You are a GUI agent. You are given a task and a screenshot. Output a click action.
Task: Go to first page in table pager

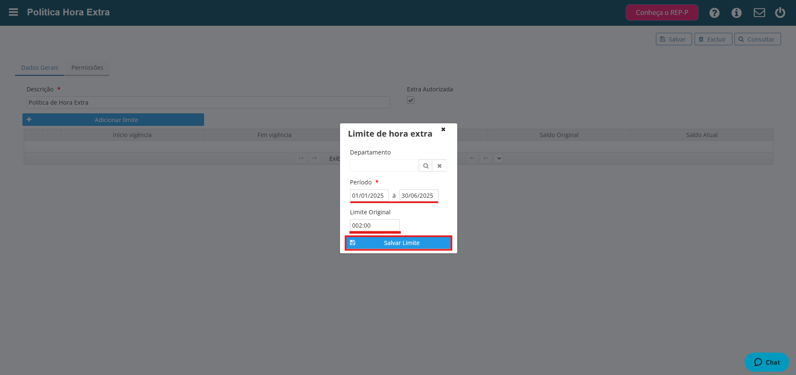click(x=301, y=158)
